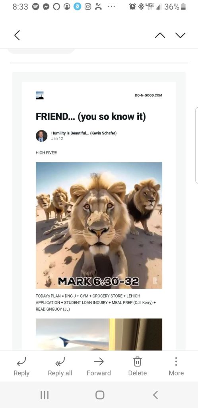Open the airplane wing photo
The image size is (198, 408).
pyautogui.click(x=99, y=334)
